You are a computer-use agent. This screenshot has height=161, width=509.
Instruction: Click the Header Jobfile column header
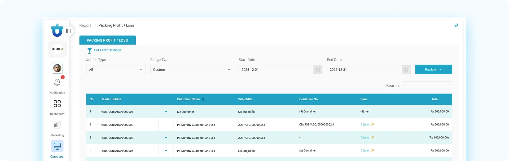point(111,99)
